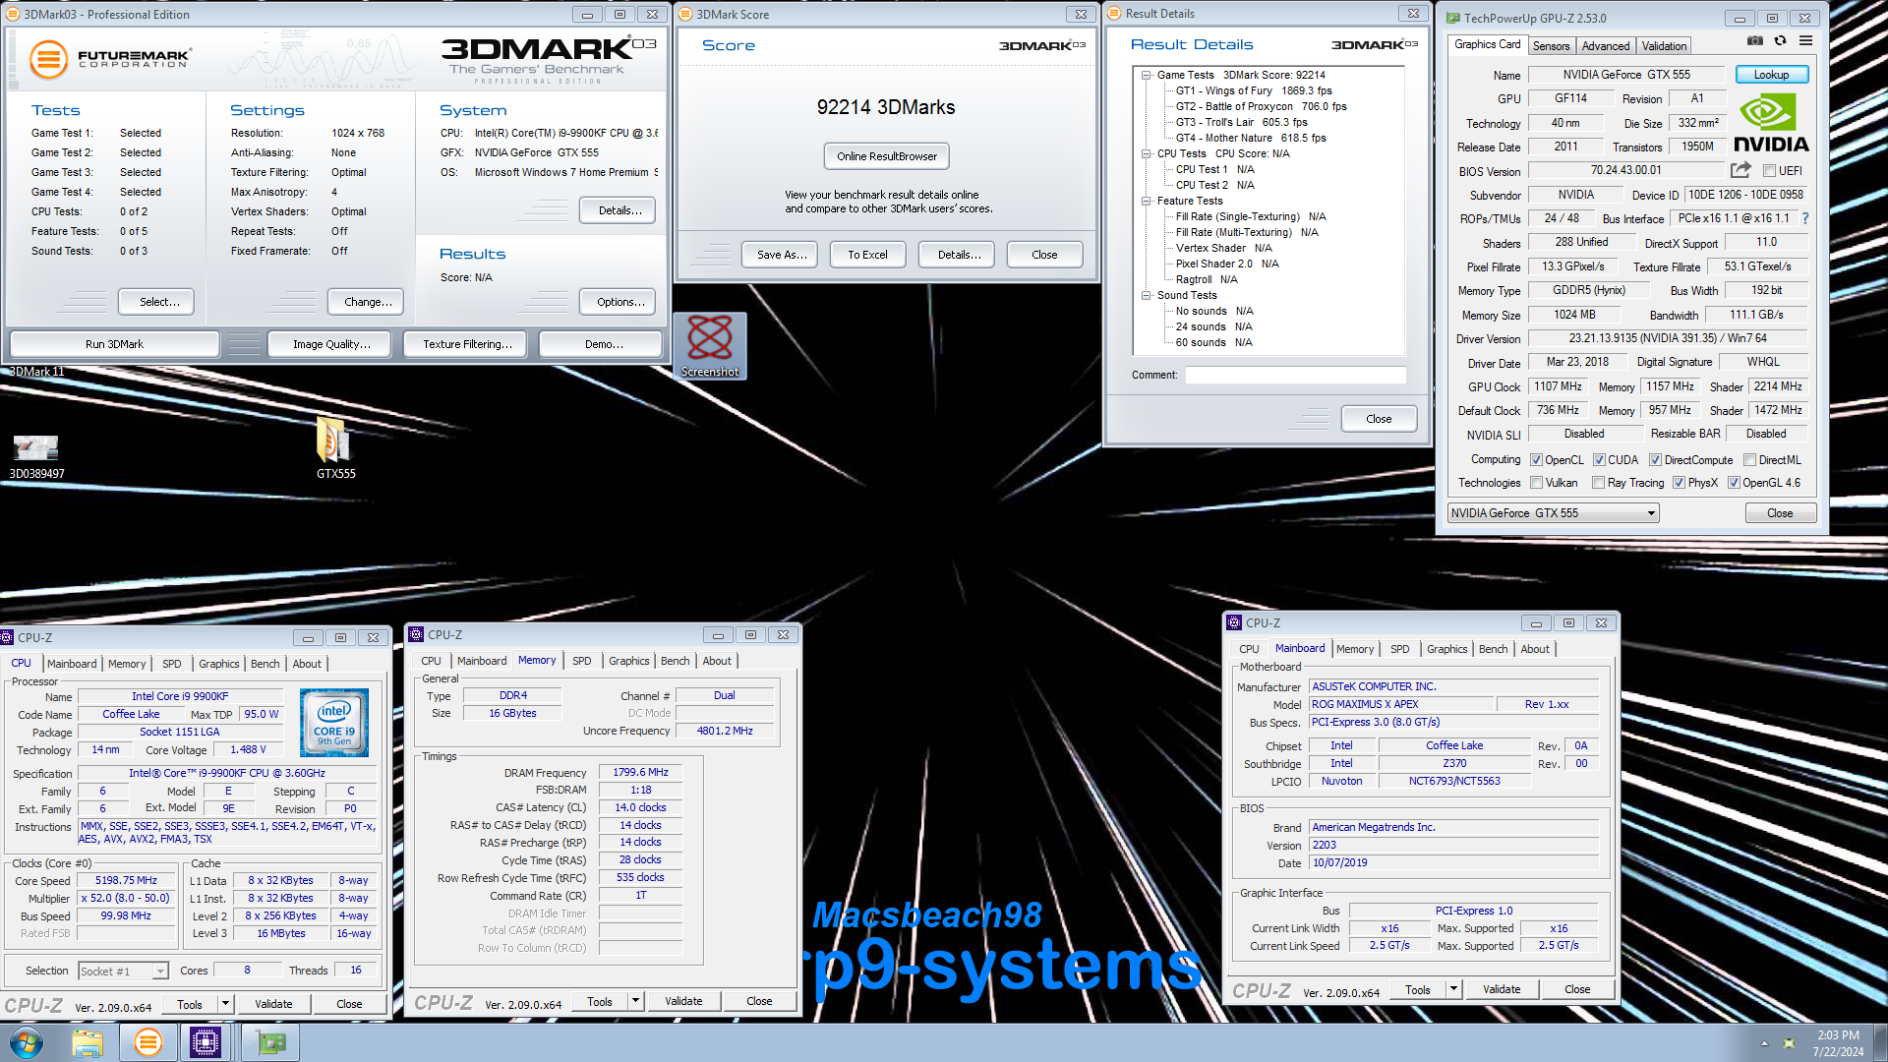Toggle the PhysX checkbox

tap(1680, 483)
